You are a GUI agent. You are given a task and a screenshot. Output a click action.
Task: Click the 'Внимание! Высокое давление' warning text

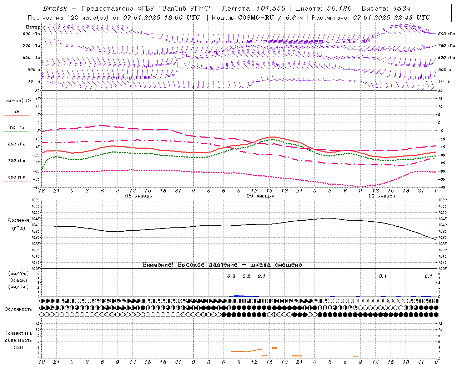[x=190, y=264]
